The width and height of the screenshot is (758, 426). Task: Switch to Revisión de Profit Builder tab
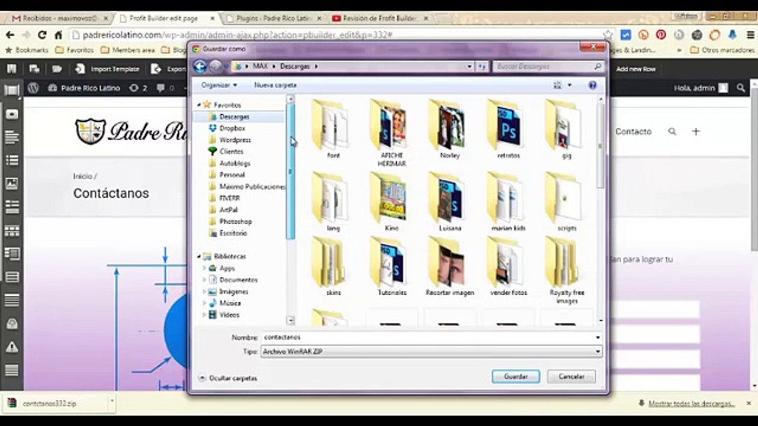click(x=378, y=18)
